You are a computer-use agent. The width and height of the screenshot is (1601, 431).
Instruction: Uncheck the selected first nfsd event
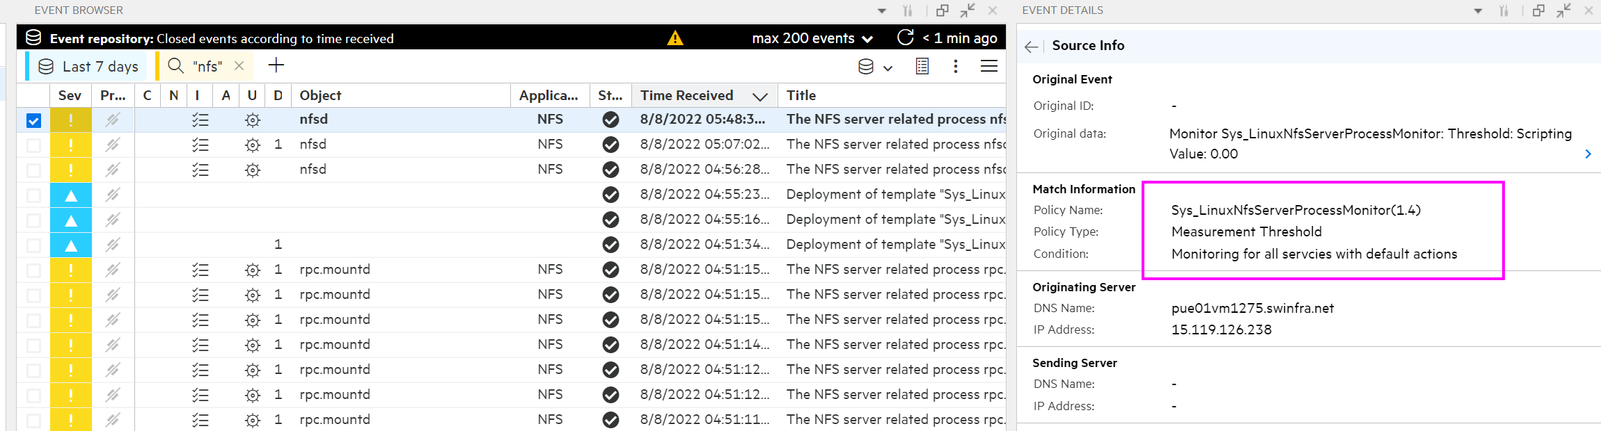tap(33, 120)
